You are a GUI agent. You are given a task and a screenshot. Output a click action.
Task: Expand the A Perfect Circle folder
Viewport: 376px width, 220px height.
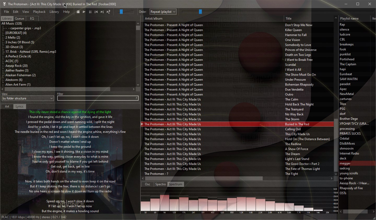pos(3,56)
